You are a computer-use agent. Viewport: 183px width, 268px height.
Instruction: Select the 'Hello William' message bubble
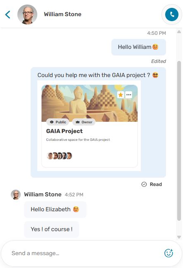pos(139,47)
